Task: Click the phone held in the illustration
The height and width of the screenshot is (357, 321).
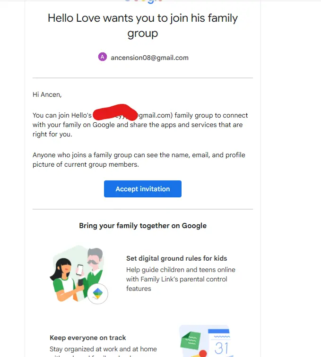Action: click(x=80, y=270)
